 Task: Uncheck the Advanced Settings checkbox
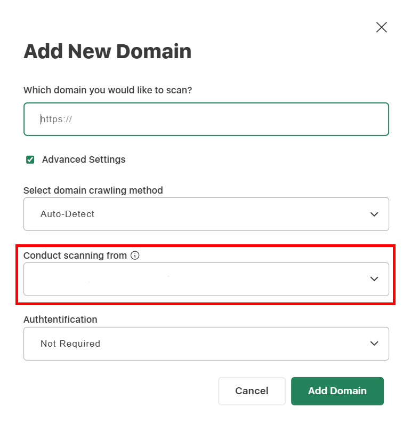pyautogui.click(x=30, y=159)
